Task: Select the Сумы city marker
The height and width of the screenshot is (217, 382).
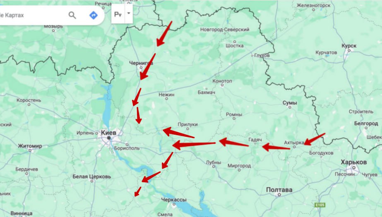Action: tap(290, 107)
